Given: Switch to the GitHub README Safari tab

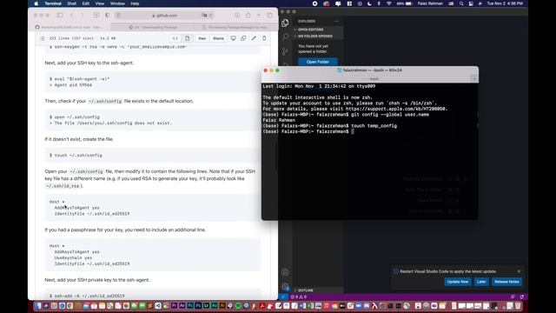Looking at the screenshot, I should coord(69,27).
